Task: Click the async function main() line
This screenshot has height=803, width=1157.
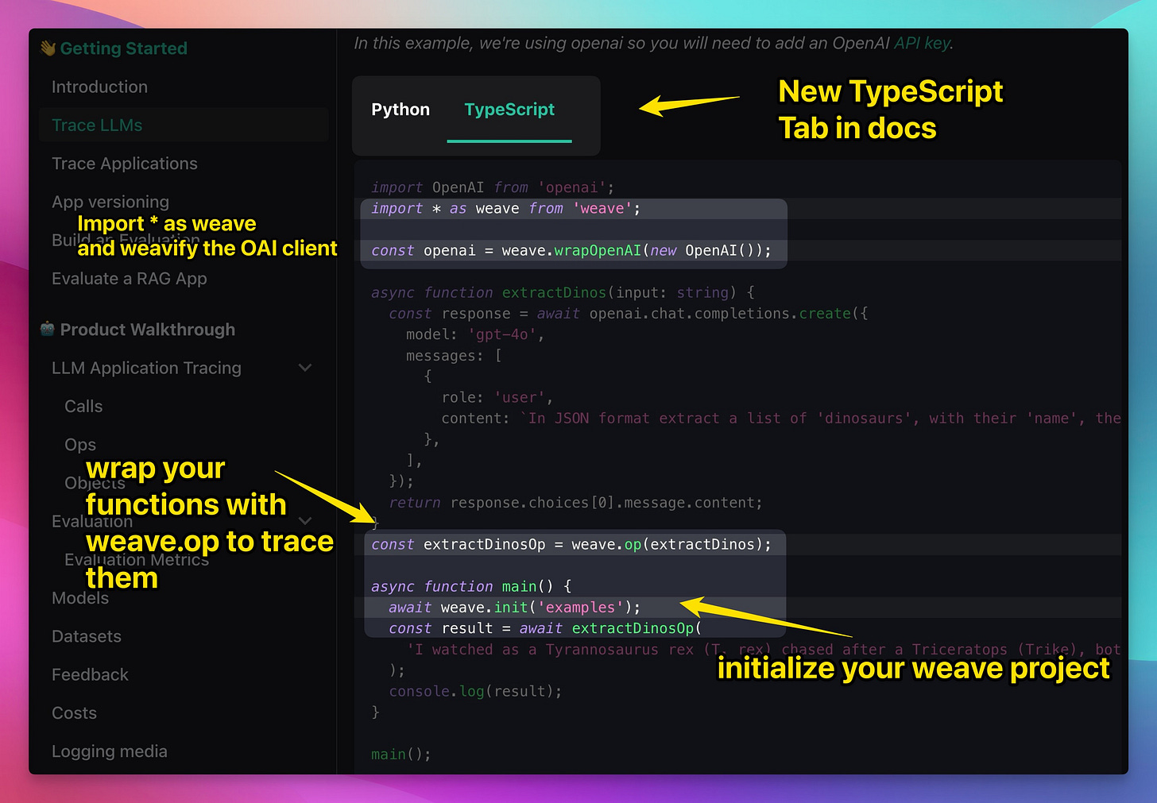Action: pyautogui.click(x=471, y=586)
